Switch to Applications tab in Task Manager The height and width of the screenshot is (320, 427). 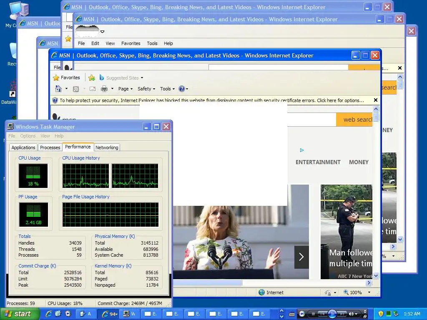(23, 147)
